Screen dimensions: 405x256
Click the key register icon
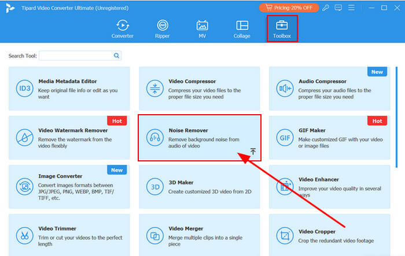(327, 8)
